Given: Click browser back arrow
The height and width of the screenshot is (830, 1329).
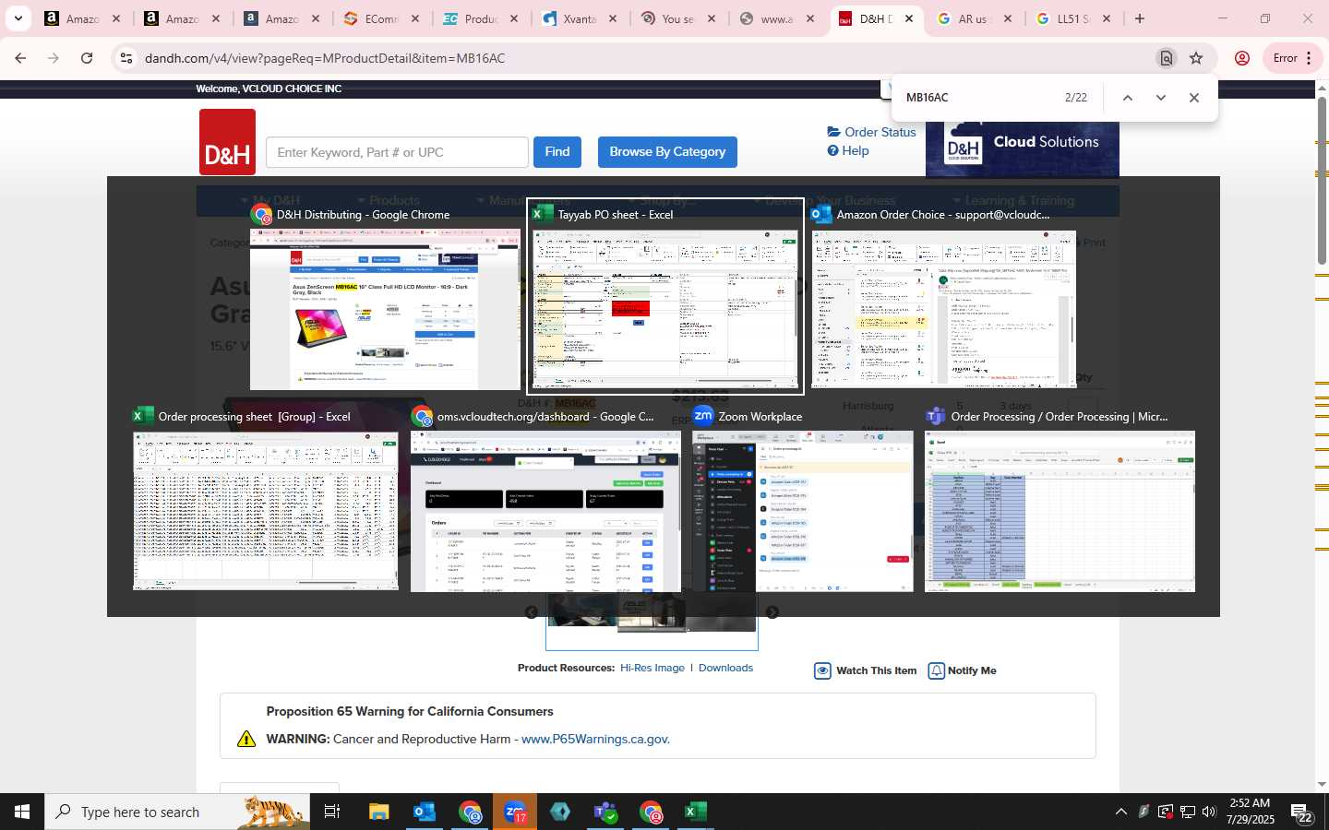Looking at the screenshot, I should (20, 58).
